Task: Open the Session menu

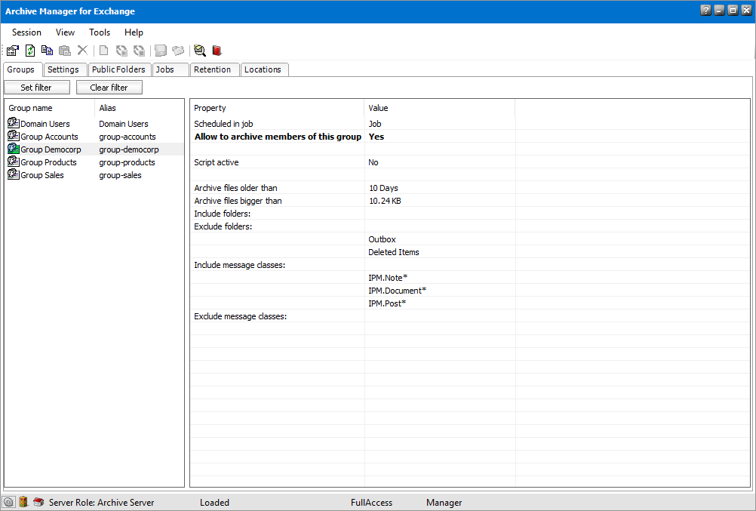Action: coord(26,32)
